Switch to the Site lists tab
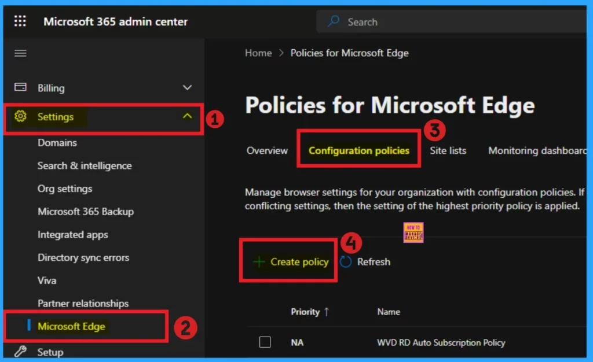593x362 pixels. click(x=448, y=150)
